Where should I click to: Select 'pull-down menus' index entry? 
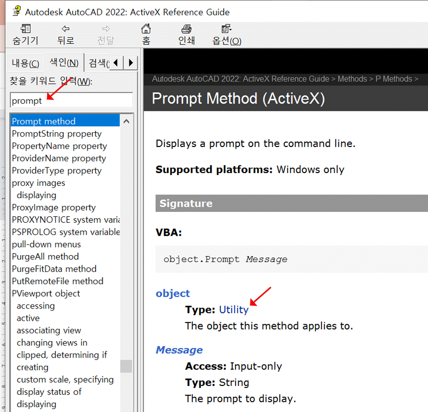pos(46,244)
